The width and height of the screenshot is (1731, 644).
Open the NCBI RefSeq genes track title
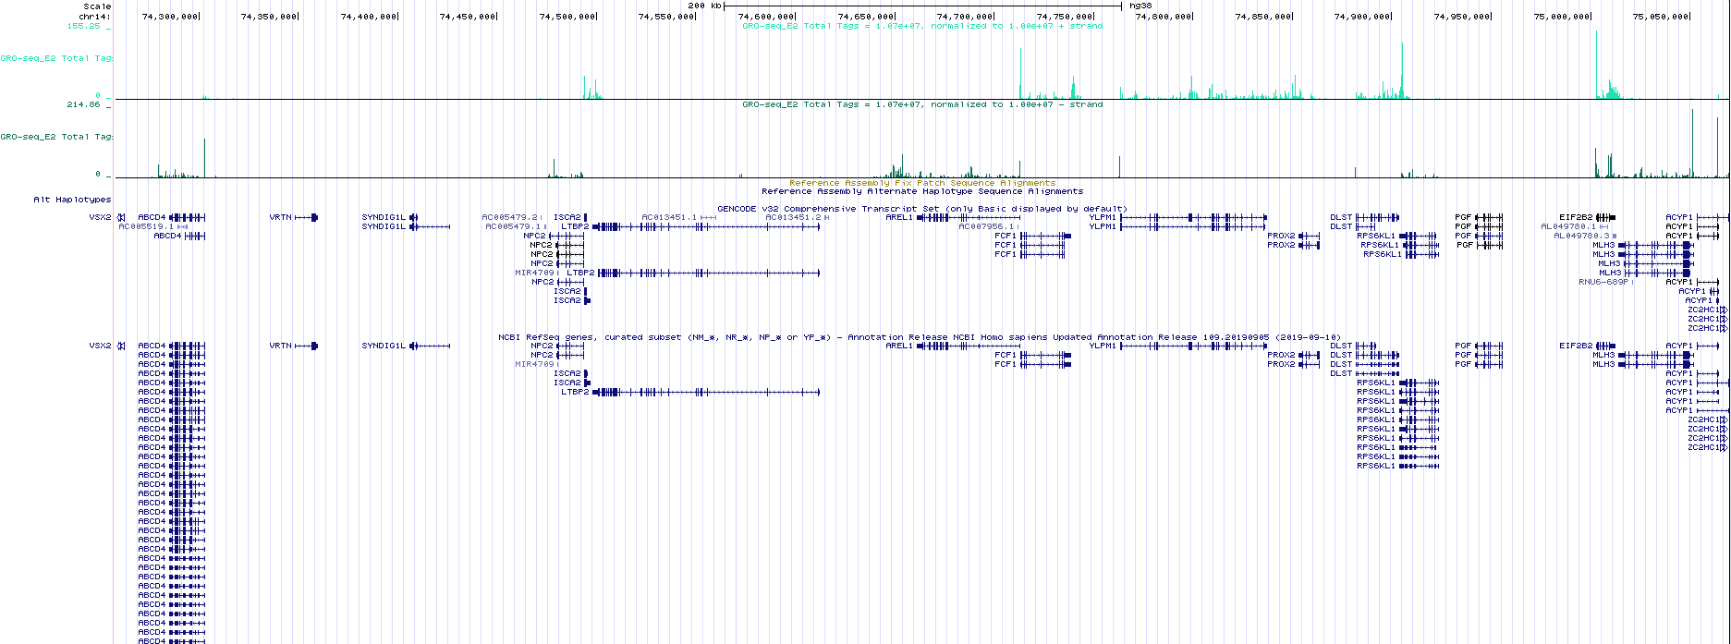(919, 337)
